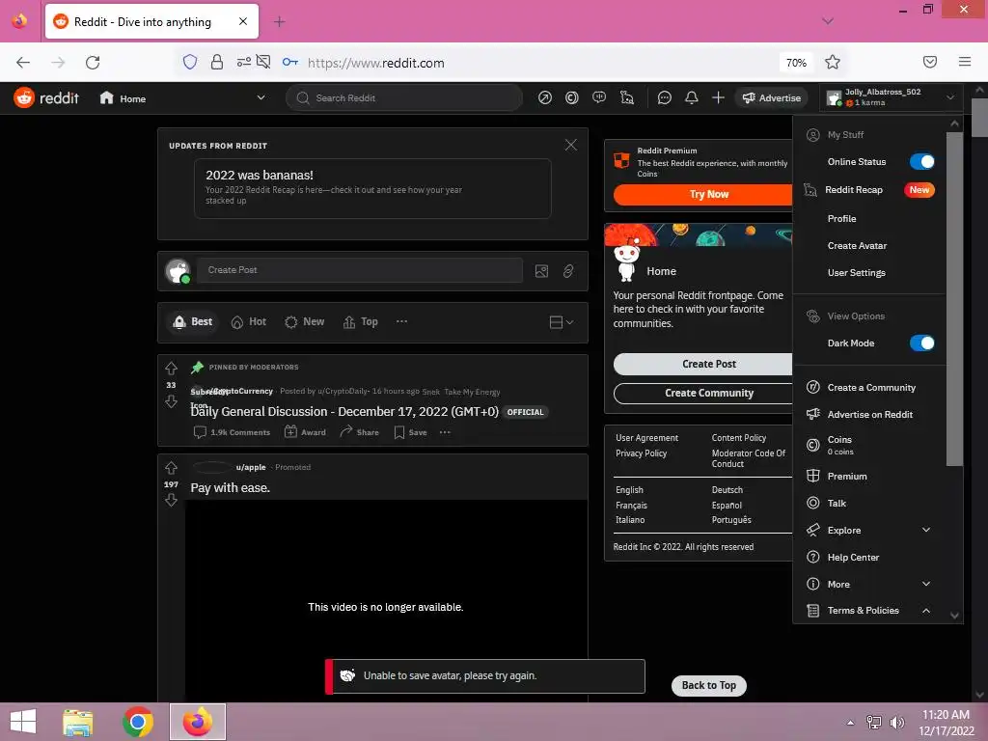Screen dimensions: 988x741
Task: Open the Reddit Recap icon in header
Action: pos(627,97)
